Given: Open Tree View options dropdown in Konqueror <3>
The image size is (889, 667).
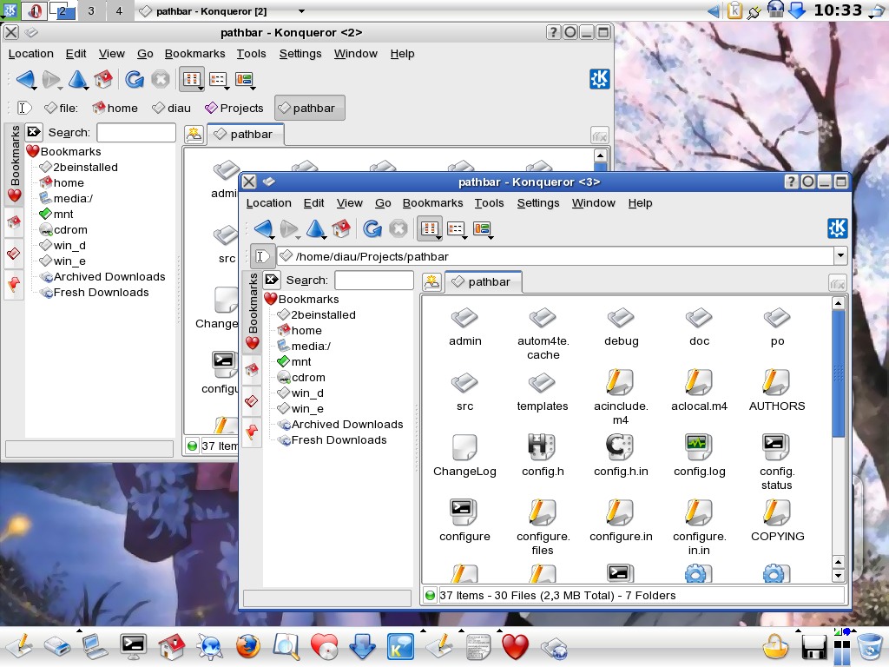Looking at the screenshot, I should coord(465,237).
